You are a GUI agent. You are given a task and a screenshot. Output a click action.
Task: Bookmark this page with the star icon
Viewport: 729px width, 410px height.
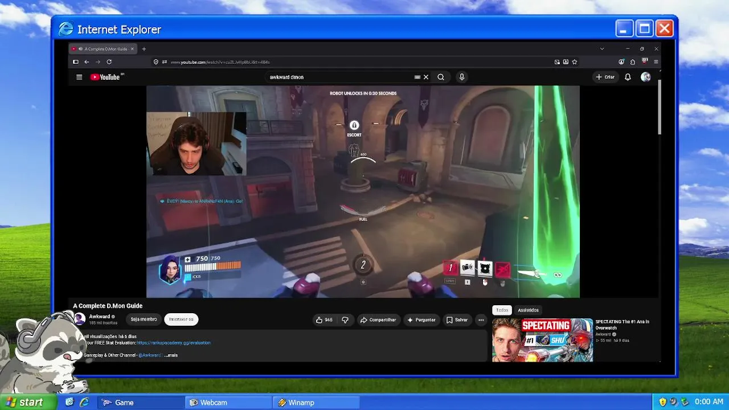pos(575,62)
